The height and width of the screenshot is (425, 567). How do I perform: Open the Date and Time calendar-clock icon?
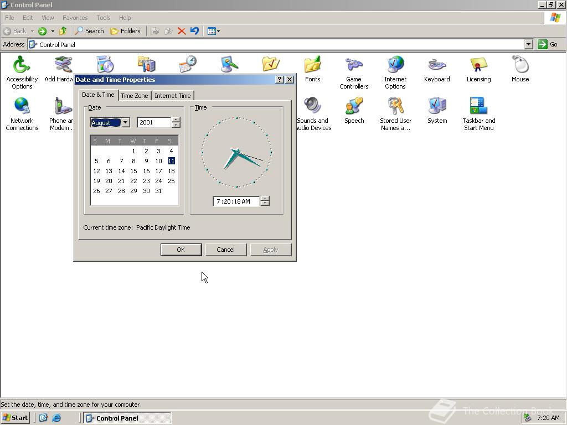tap(188, 64)
